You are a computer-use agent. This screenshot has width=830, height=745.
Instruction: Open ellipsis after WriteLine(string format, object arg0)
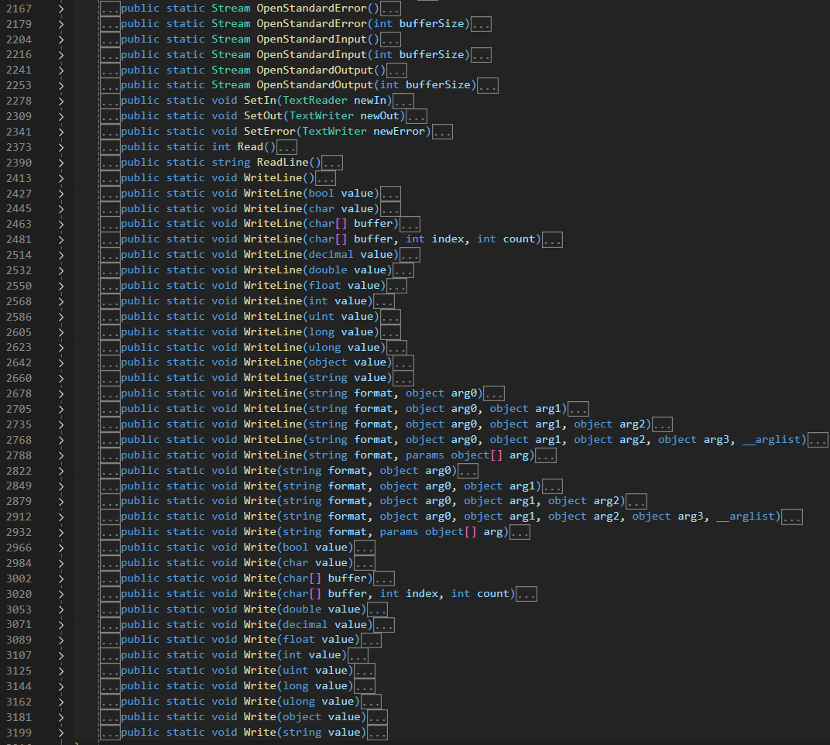[x=494, y=394]
